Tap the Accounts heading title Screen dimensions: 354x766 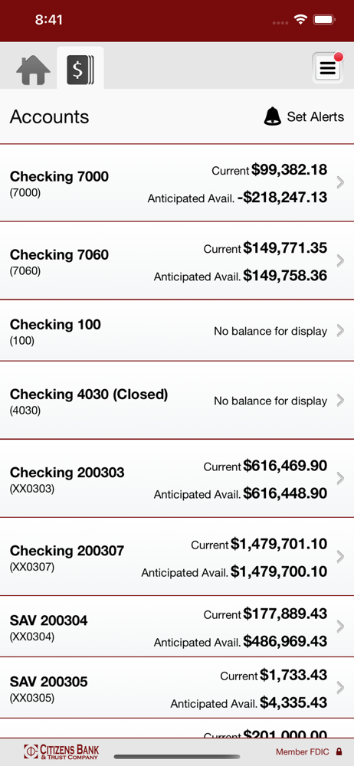pyautogui.click(x=49, y=116)
